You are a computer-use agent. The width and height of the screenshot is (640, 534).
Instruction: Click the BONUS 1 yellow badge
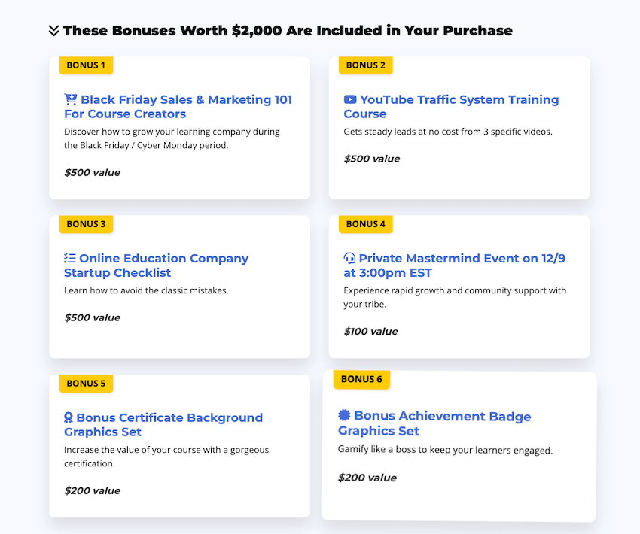coord(86,65)
